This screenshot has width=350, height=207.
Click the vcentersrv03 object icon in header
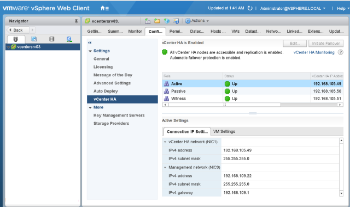pyautogui.click(x=87, y=21)
